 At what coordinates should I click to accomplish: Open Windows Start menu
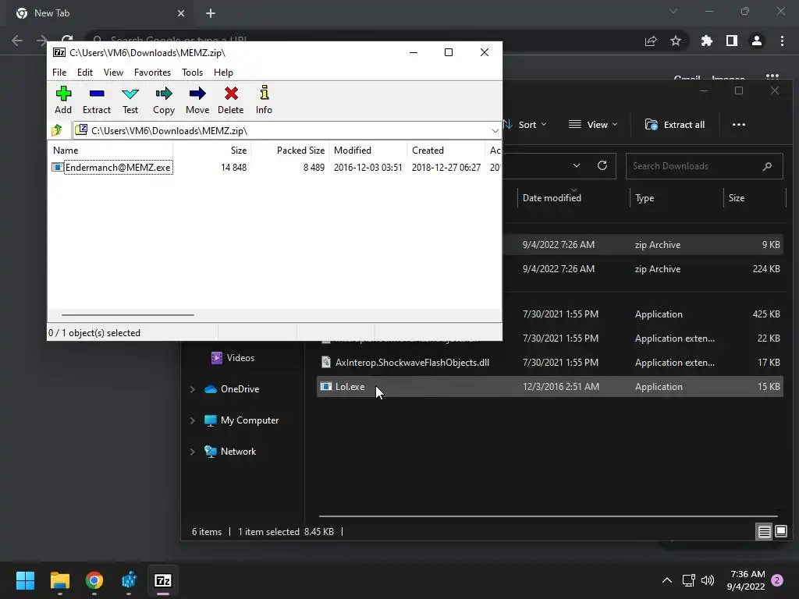pos(25,580)
